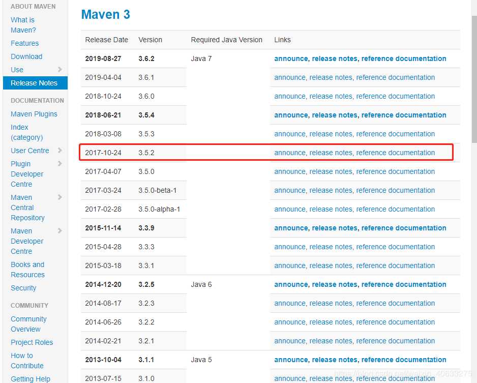477x383 pixels.
Task: Open announce link for version 3.3.3
Action: (290, 247)
